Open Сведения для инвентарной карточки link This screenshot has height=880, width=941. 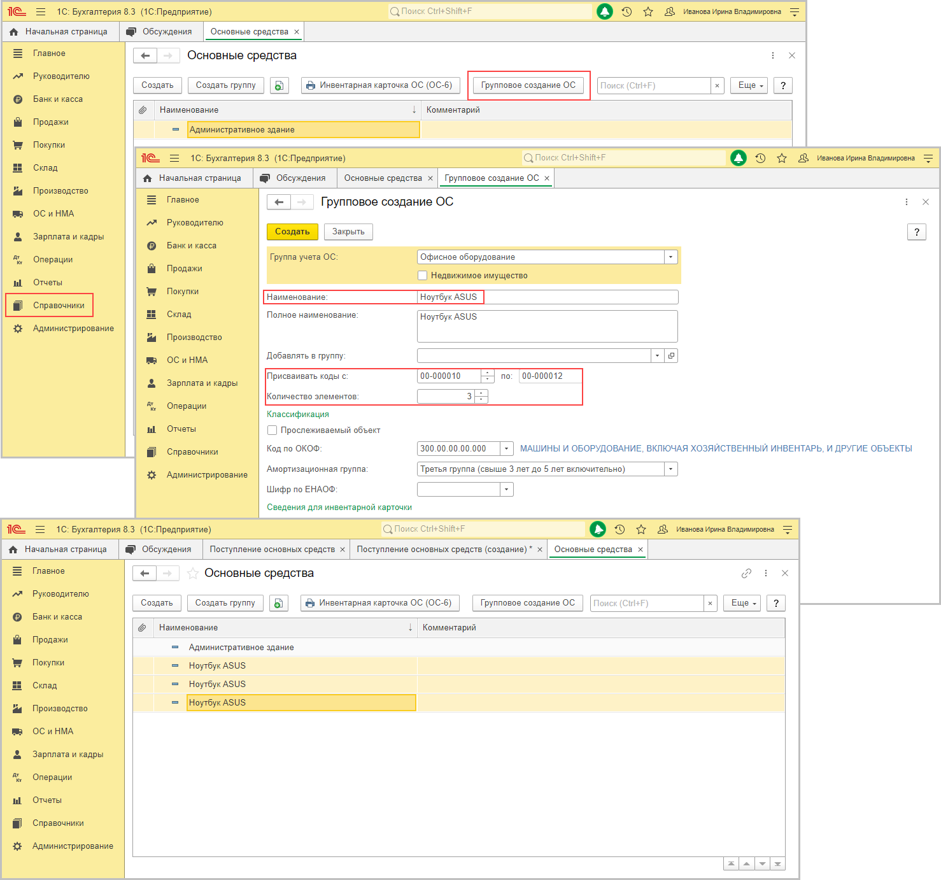click(339, 507)
